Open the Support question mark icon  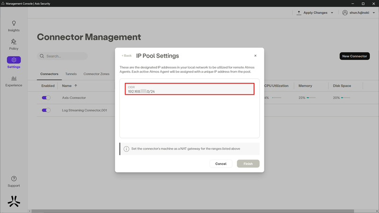[14, 179]
